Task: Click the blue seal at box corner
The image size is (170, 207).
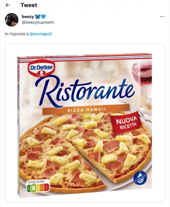Action: [x=140, y=178]
